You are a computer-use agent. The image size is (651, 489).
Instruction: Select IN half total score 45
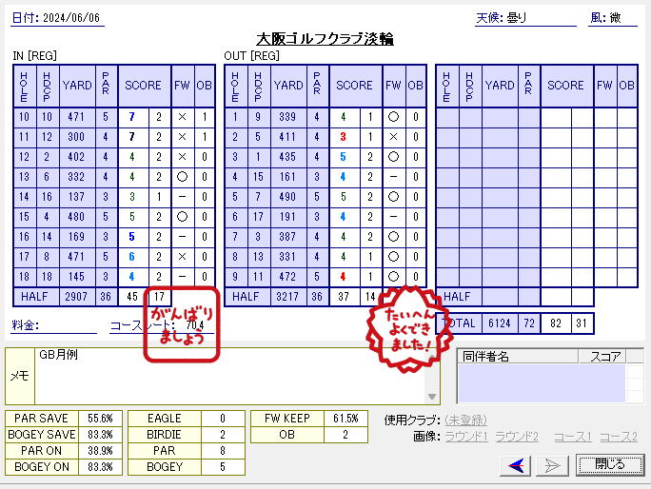[x=132, y=297]
